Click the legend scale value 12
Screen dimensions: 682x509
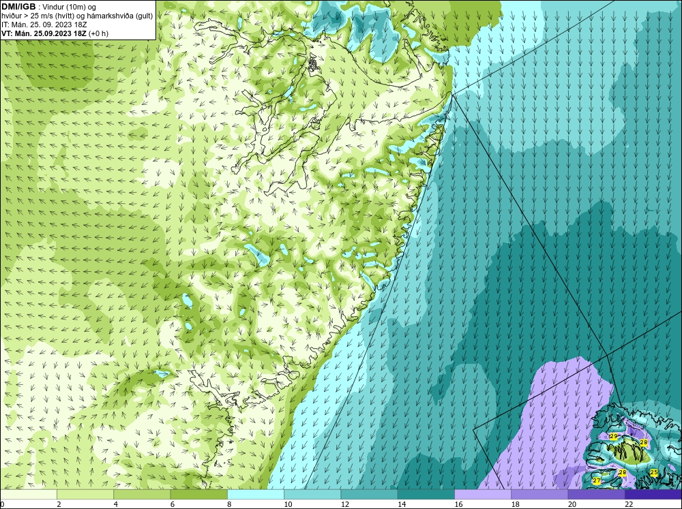345,504
